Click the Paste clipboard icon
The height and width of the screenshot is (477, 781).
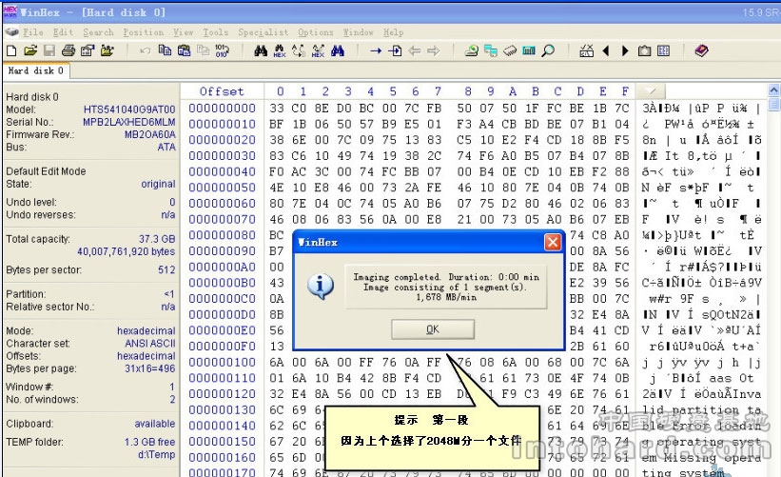click(184, 50)
